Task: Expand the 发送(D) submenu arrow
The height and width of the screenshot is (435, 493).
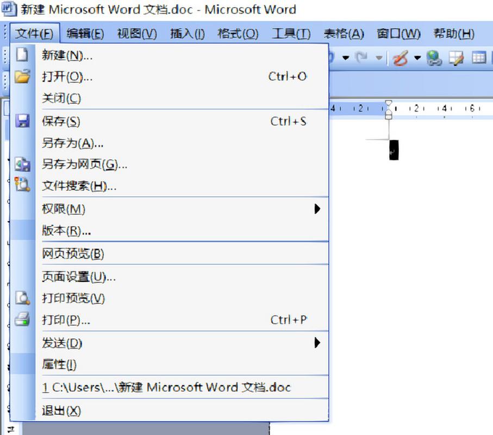Action: tap(317, 343)
